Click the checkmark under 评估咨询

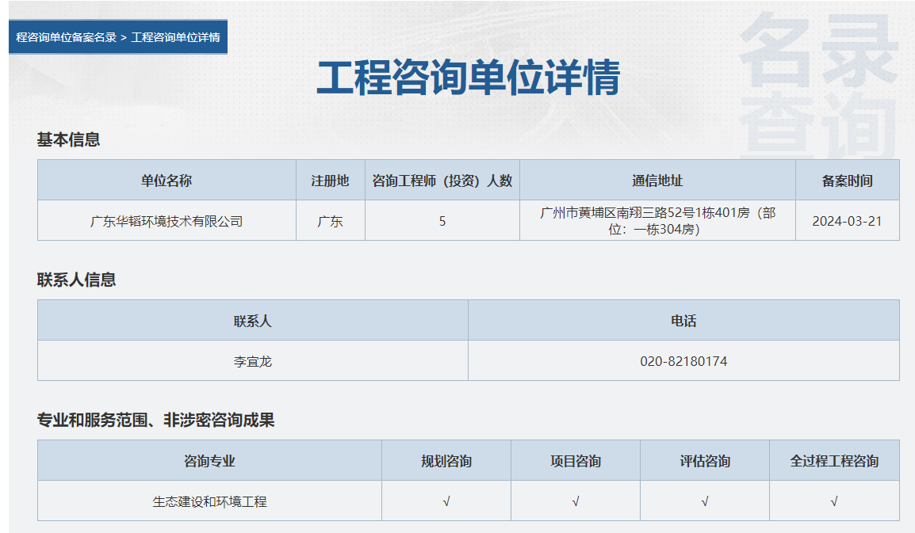click(705, 501)
